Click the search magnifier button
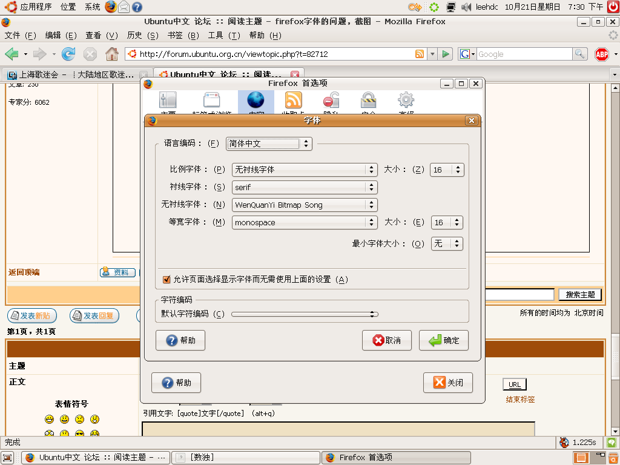This screenshot has height=465, width=620. [579, 54]
